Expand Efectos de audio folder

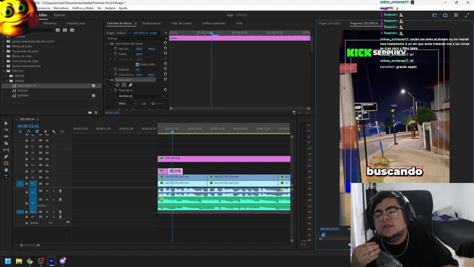point(4,46)
